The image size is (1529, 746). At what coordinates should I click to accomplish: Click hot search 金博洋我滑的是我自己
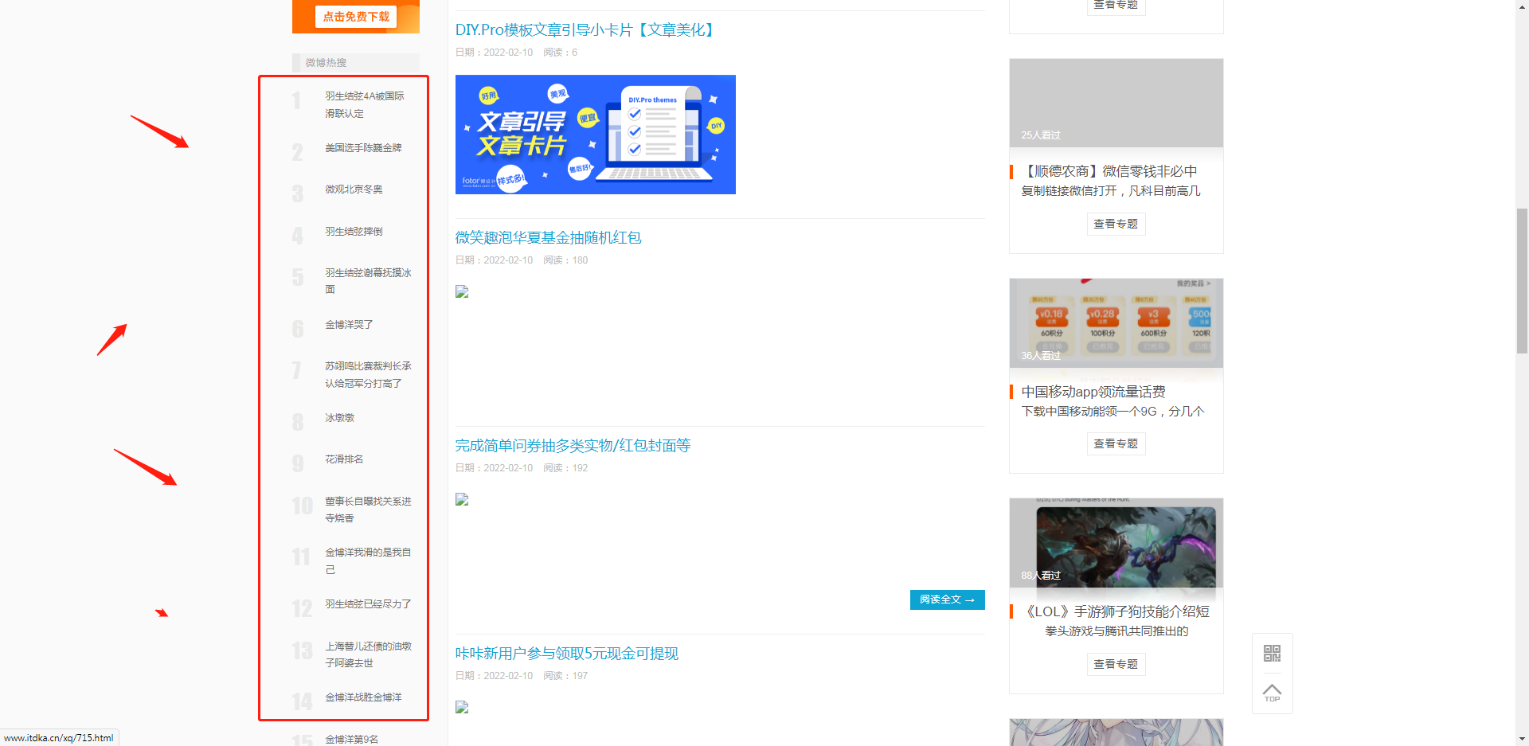(368, 560)
